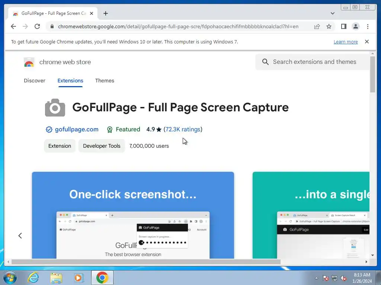Image resolution: width=381 pixels, height=285 pixels.
Task: Reload the current page
Action: click(x=37, y=26)
